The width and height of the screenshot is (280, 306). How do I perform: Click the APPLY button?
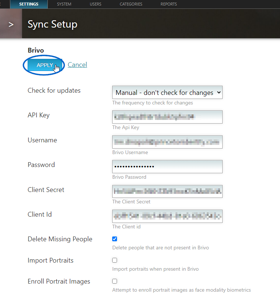point(45,65)
